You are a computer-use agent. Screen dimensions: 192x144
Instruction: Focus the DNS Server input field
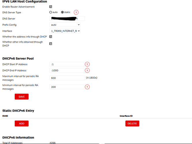coord(67,19)
